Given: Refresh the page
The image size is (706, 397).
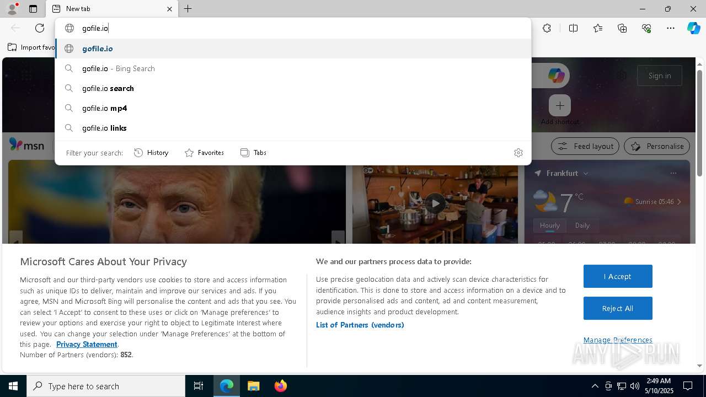Looking at the screenshot, I should pyautogui.click(x=40, y=28).
